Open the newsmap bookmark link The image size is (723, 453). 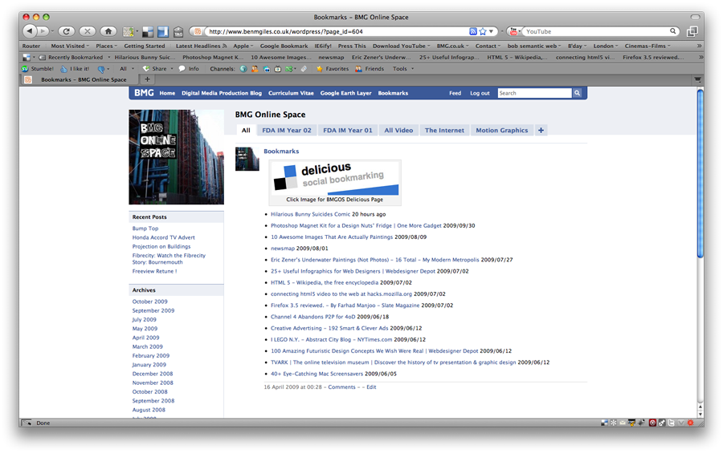tap(282, 248)
